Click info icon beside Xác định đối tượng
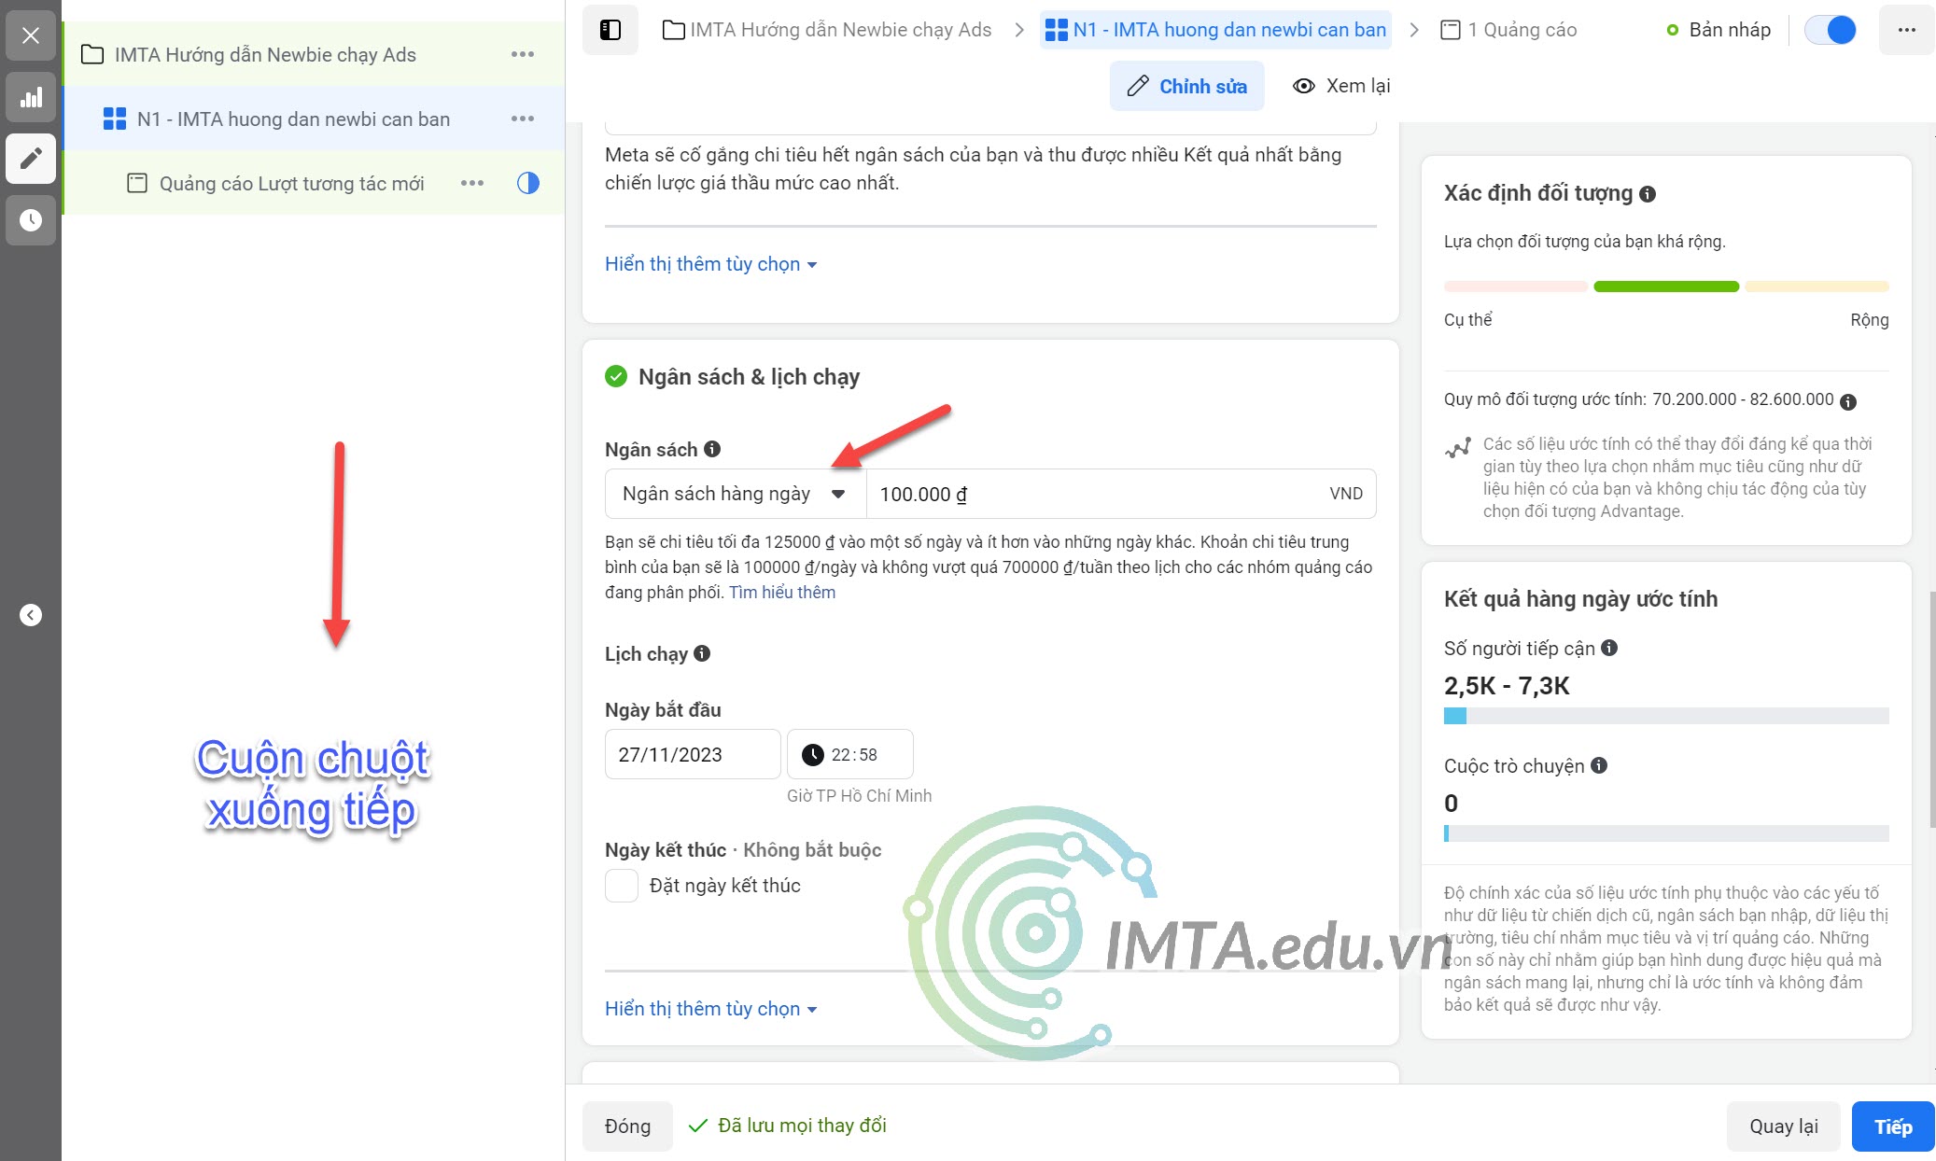Screen dimensions: 1936x1161 tap(1648, 194)
